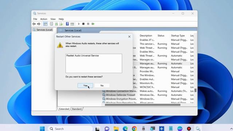Launch Microsoft Edge from the taskbar
This screenshot has height=131, width=233.
(x=125, y=128)
